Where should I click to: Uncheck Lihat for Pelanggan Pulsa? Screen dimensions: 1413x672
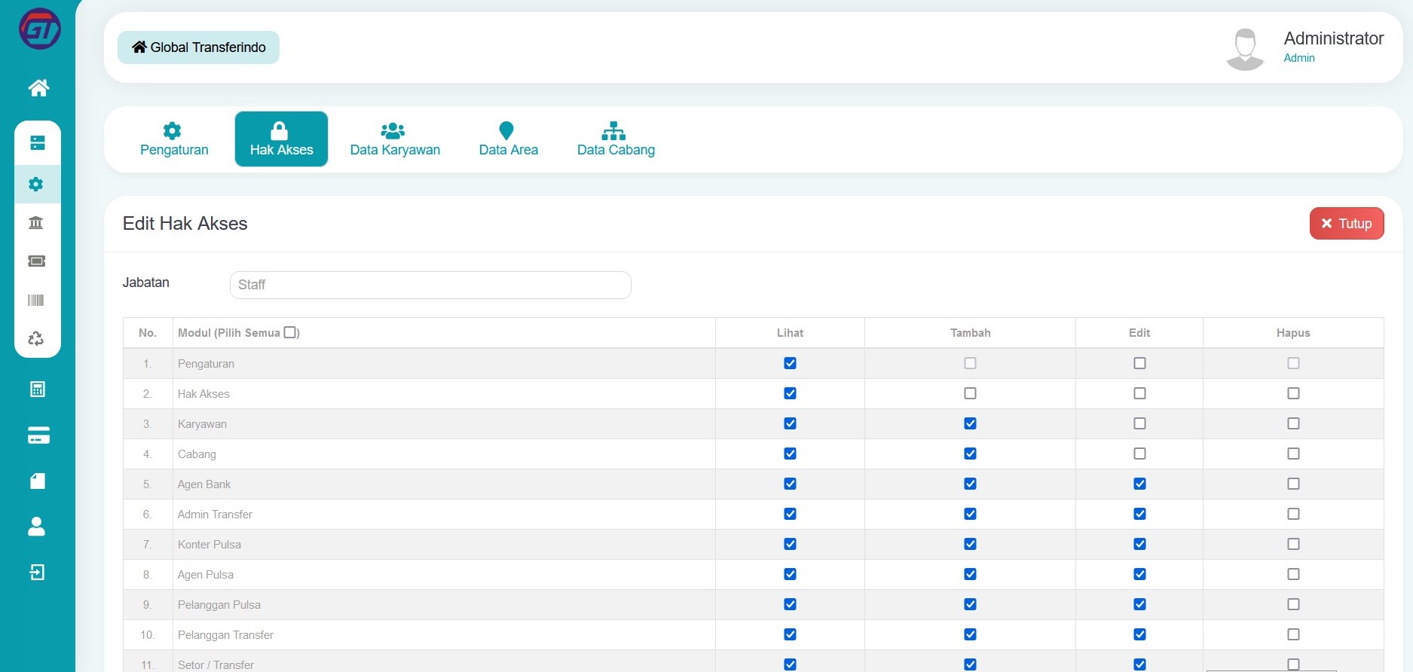coord(790,604)
